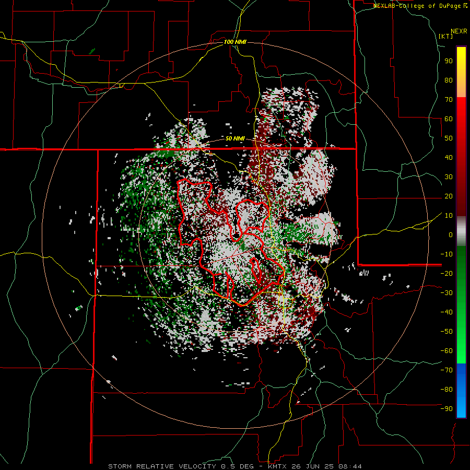
Task: Click the 30 value on velocity scale
Action: [x=449, y=177]
